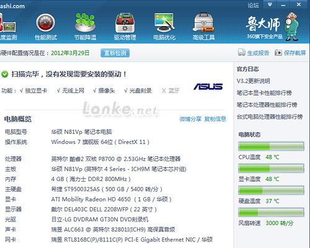This screenshot has height=248, width=310.
Task: Open the 温度监测 icon at left edge
Action: (x=8, y=23)
